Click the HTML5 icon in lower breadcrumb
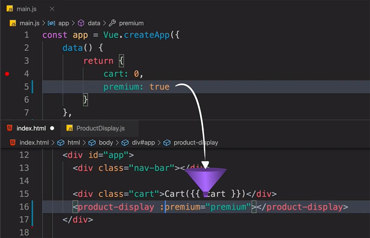Image resolution: width=370 pixels, height=238 pixels. [13, 142]
